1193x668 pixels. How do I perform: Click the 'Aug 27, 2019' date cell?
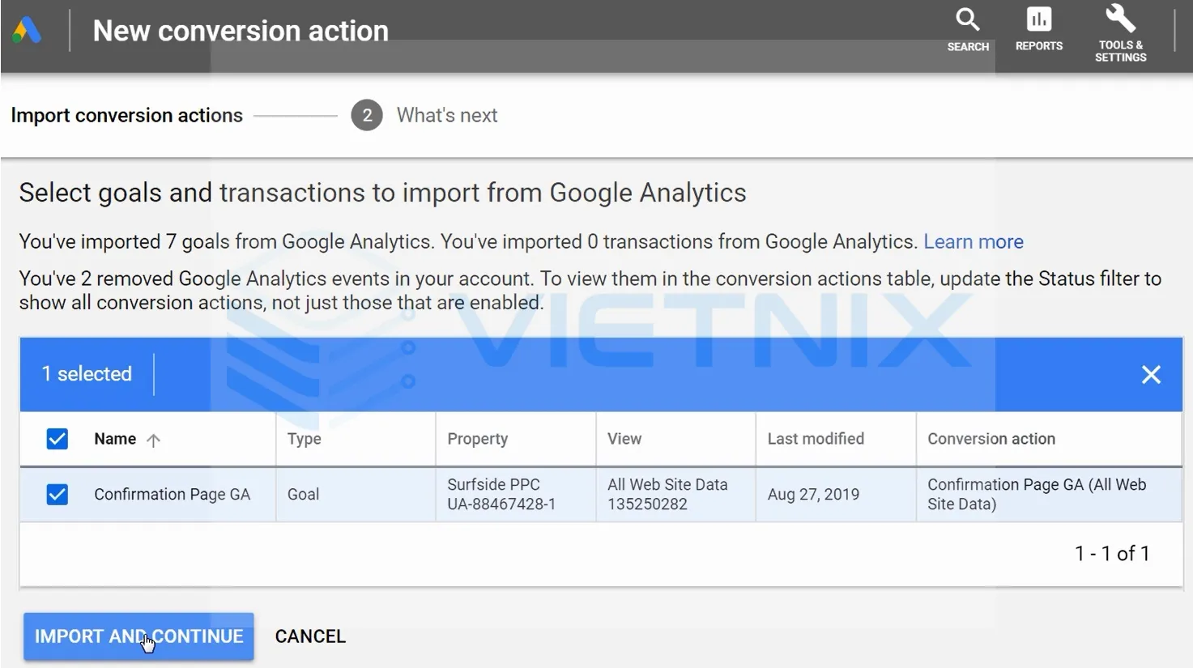point(813,494)
